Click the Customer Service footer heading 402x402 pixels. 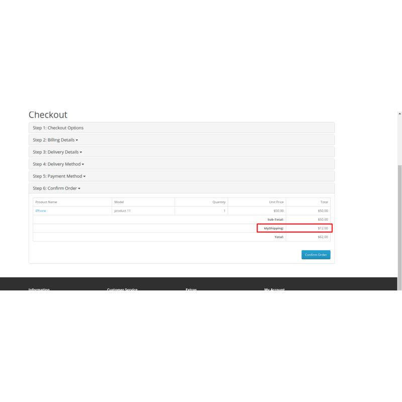point(122,289)
